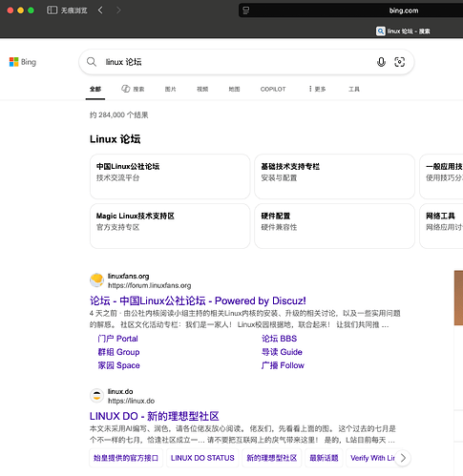Open the Magic Linux技术支持区 card
The image size is (463, 476).
(x=170, y=226)
